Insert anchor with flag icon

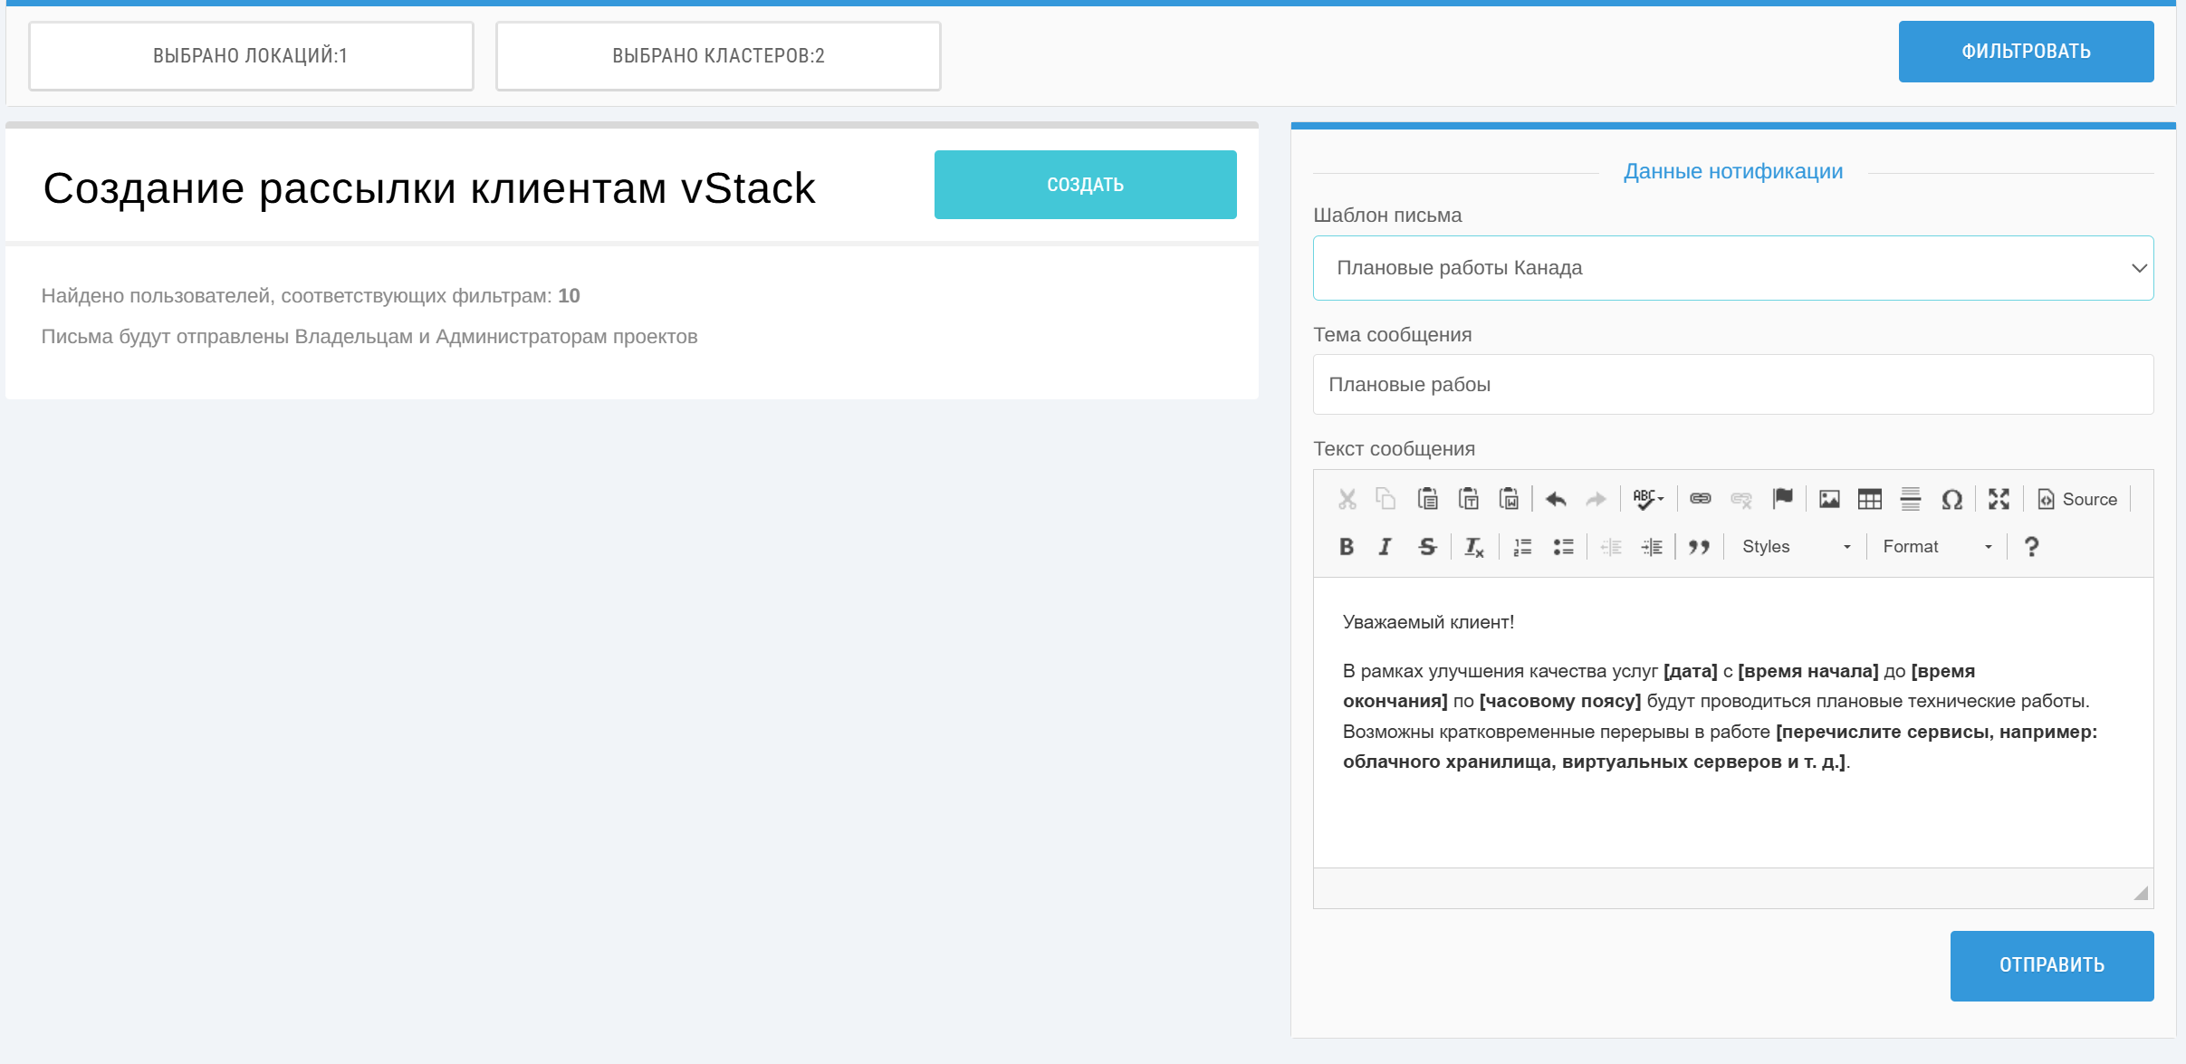(1782, 499)
